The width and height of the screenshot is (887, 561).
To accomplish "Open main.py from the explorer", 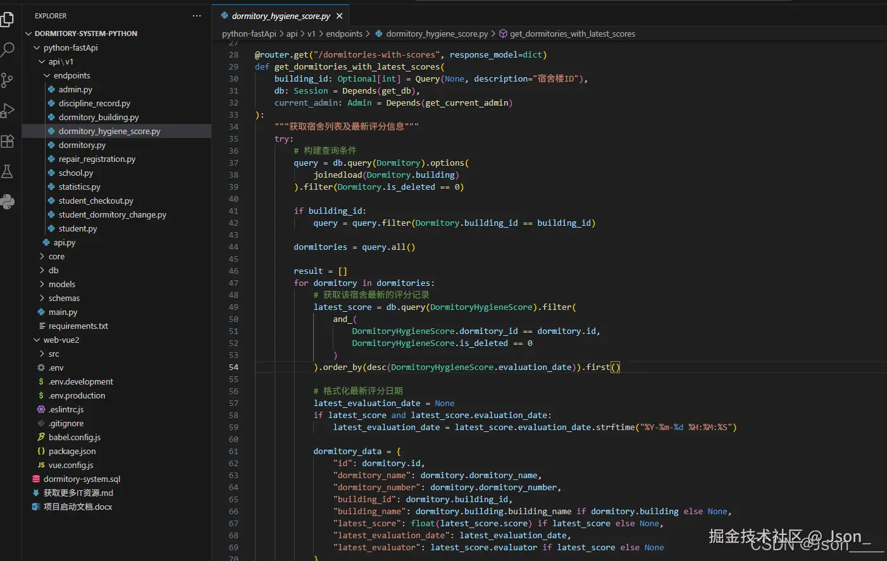I will tap(63, 312).
